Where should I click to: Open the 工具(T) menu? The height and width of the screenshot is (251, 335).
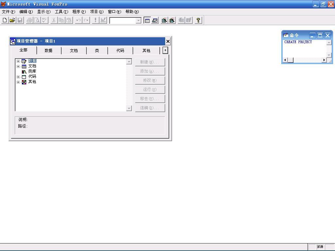pyautogui.click(x=62, y=12)
